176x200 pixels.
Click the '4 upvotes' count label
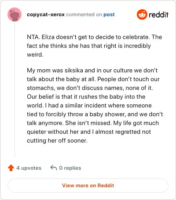tap(29, 168)
